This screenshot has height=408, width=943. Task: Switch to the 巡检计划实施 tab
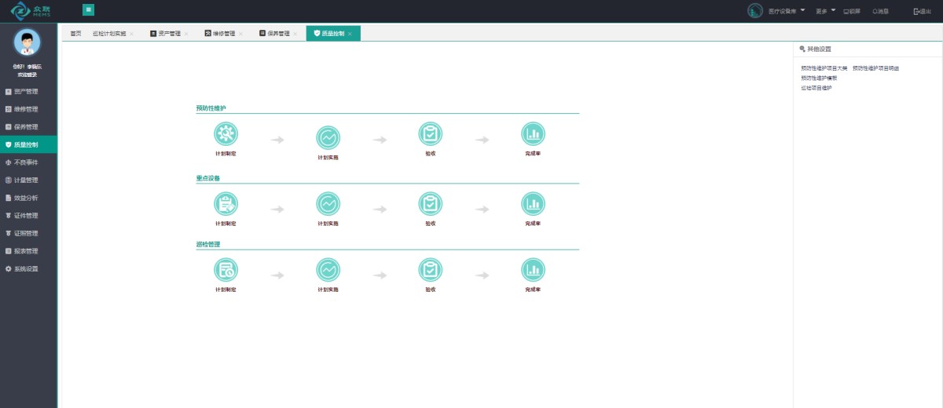point(108,34)
